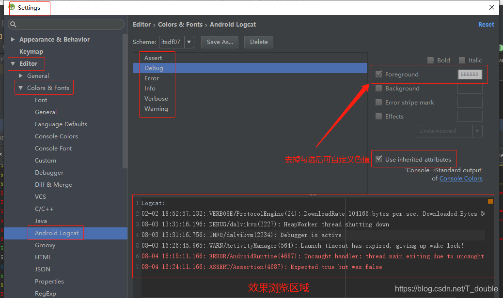The height and width of the screenshot is (298, 503).
Task: Click Editor in the breadcrumb
Action: 142,24
